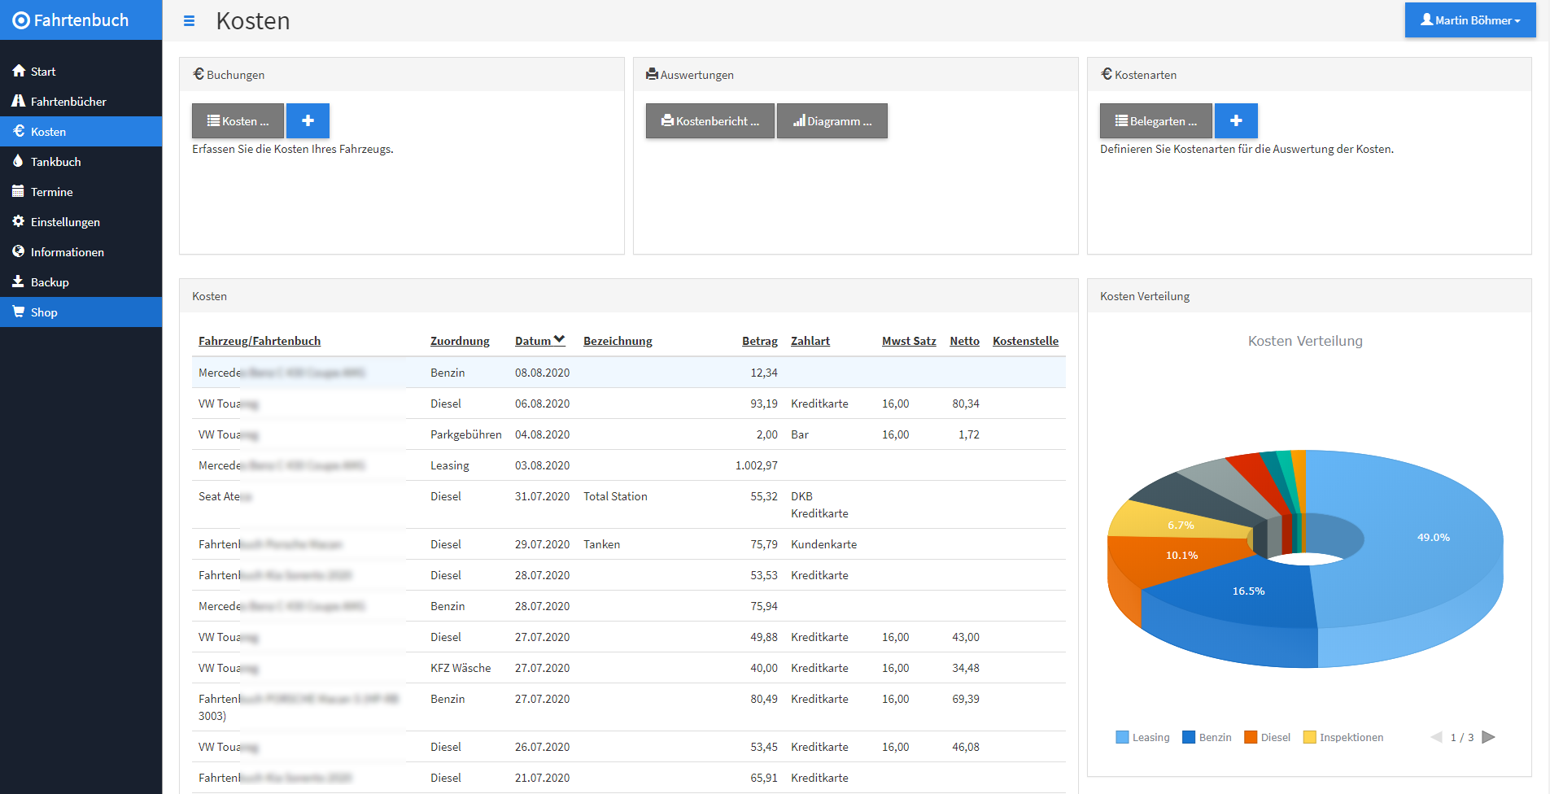This screenshot has height=794, width=1550.
Task: Select the 08.08.2020 Benzin row date
Action: pos(542,373)
